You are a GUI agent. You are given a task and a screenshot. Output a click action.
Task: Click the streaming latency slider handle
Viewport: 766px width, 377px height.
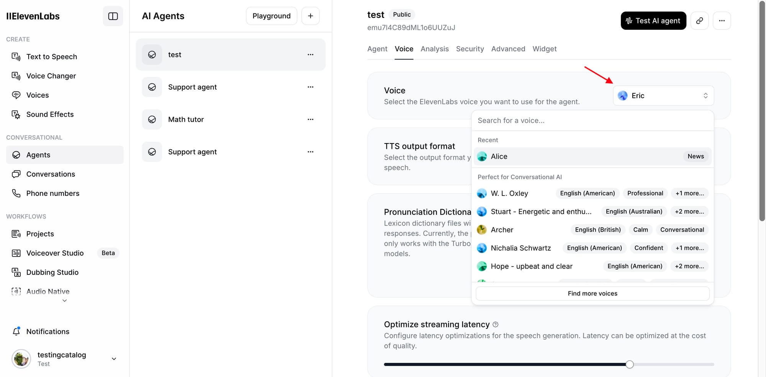coord(630,364)
